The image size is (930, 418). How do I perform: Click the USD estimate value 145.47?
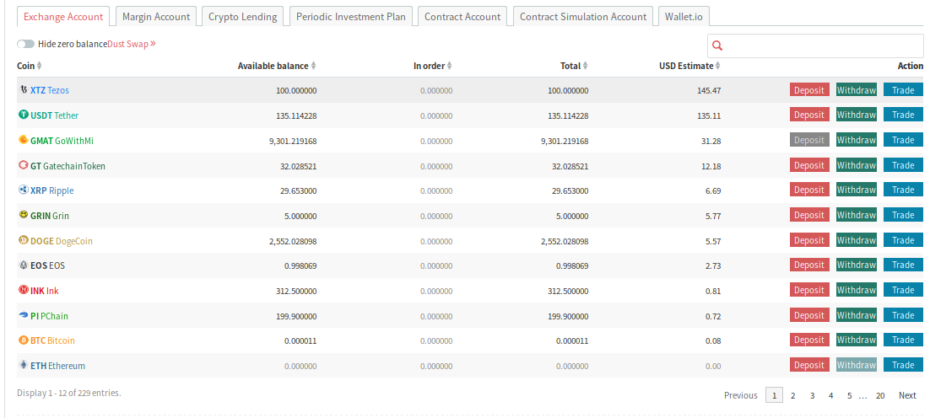710,90
